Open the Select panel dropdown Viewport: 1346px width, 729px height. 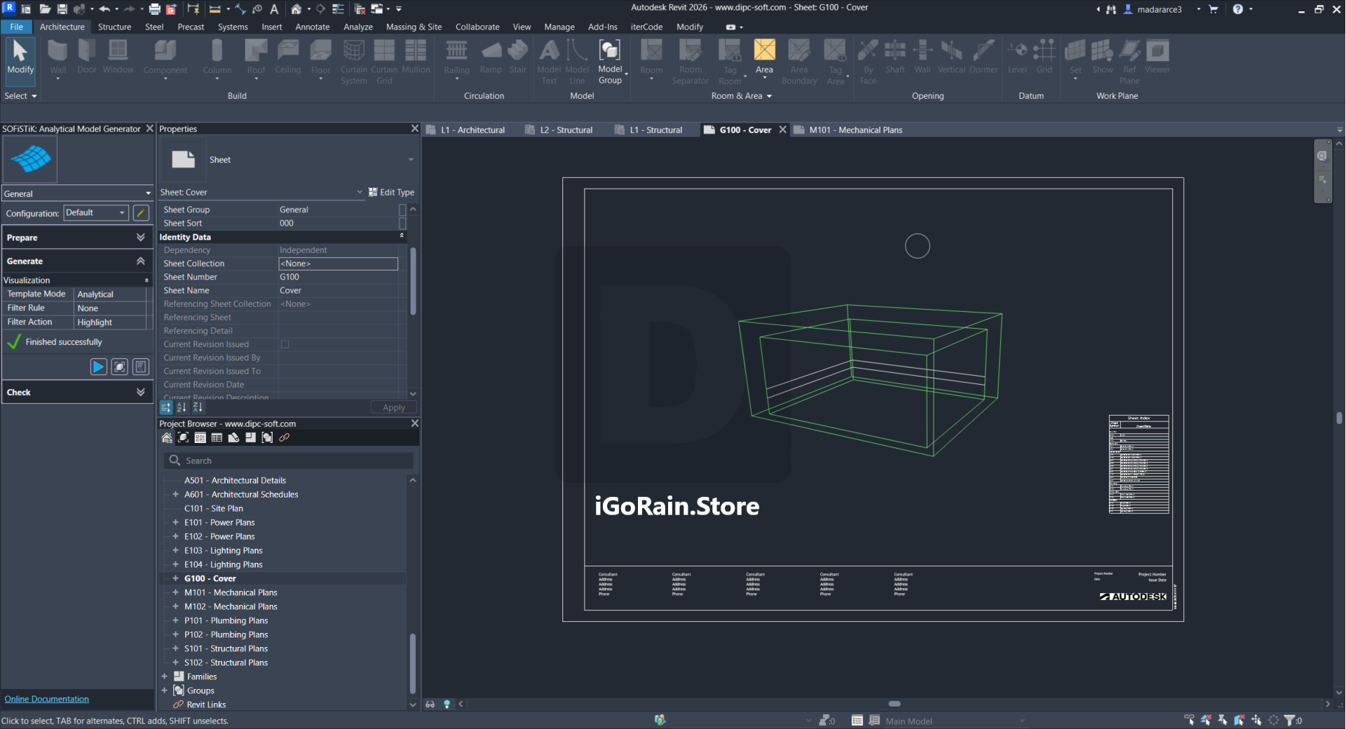point(20,96)
